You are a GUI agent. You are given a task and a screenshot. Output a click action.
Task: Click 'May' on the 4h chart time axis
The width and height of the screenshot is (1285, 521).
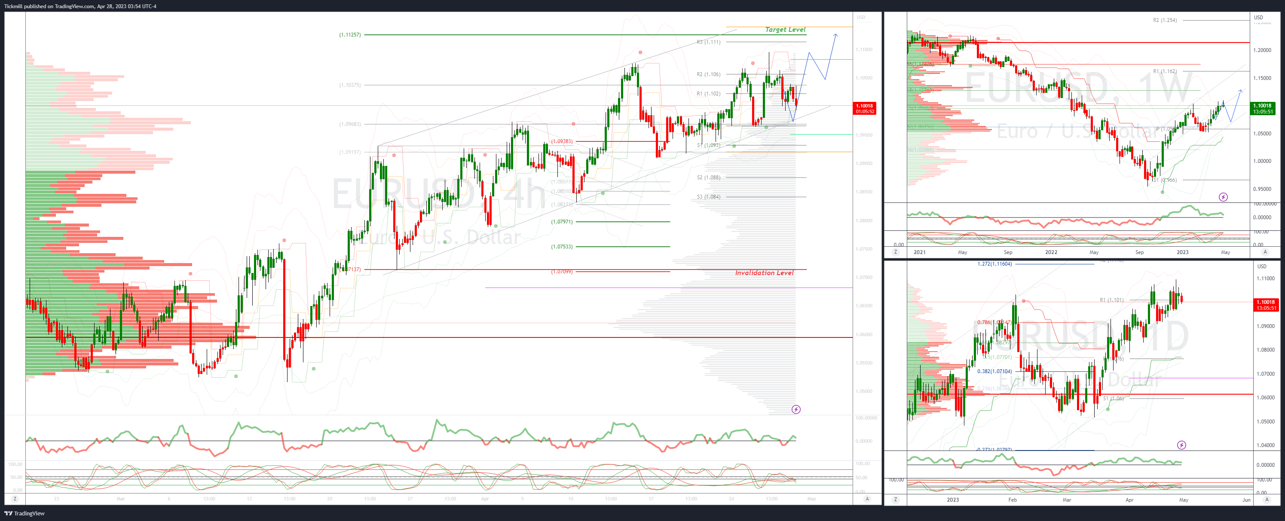point(811,499)
